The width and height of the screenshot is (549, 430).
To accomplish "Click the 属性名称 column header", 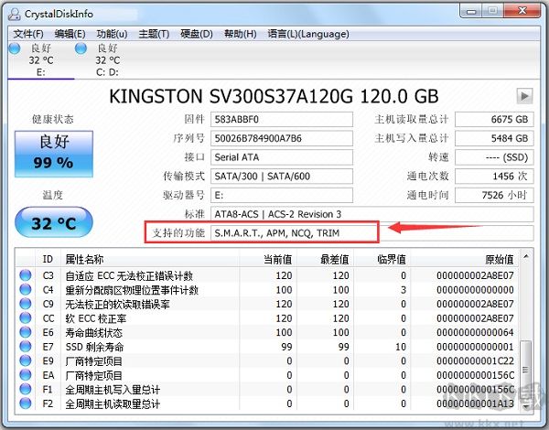I will 150,259.
